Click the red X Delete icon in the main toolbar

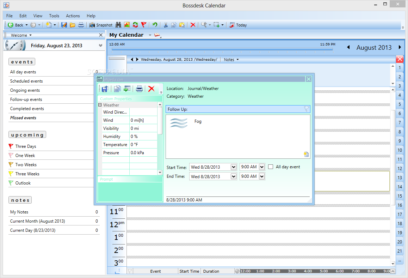193,25
